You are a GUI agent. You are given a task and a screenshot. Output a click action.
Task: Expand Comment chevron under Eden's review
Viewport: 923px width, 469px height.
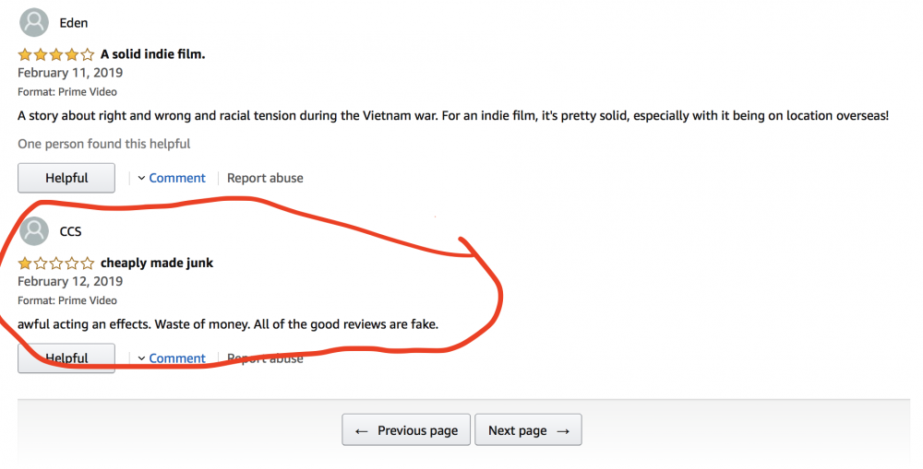(x=142, y=178)
